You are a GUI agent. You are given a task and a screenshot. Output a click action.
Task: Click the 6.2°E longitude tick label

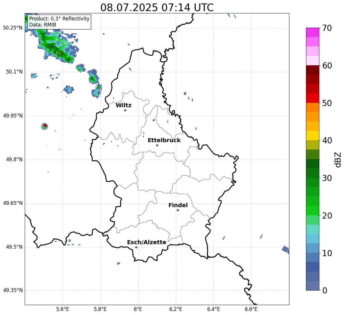[176, 309]
